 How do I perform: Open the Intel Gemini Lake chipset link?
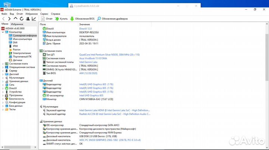[88, 62]
